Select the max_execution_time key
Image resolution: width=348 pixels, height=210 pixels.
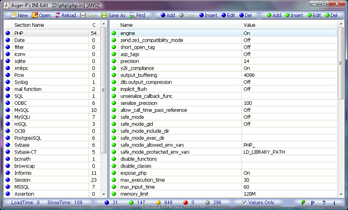click(224, 180)
